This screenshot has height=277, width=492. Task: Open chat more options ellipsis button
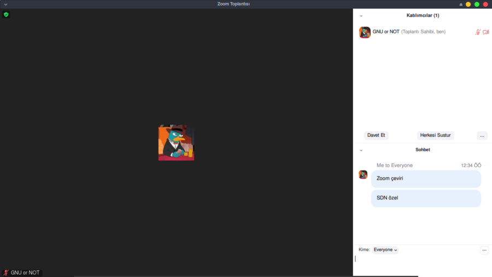484,250
